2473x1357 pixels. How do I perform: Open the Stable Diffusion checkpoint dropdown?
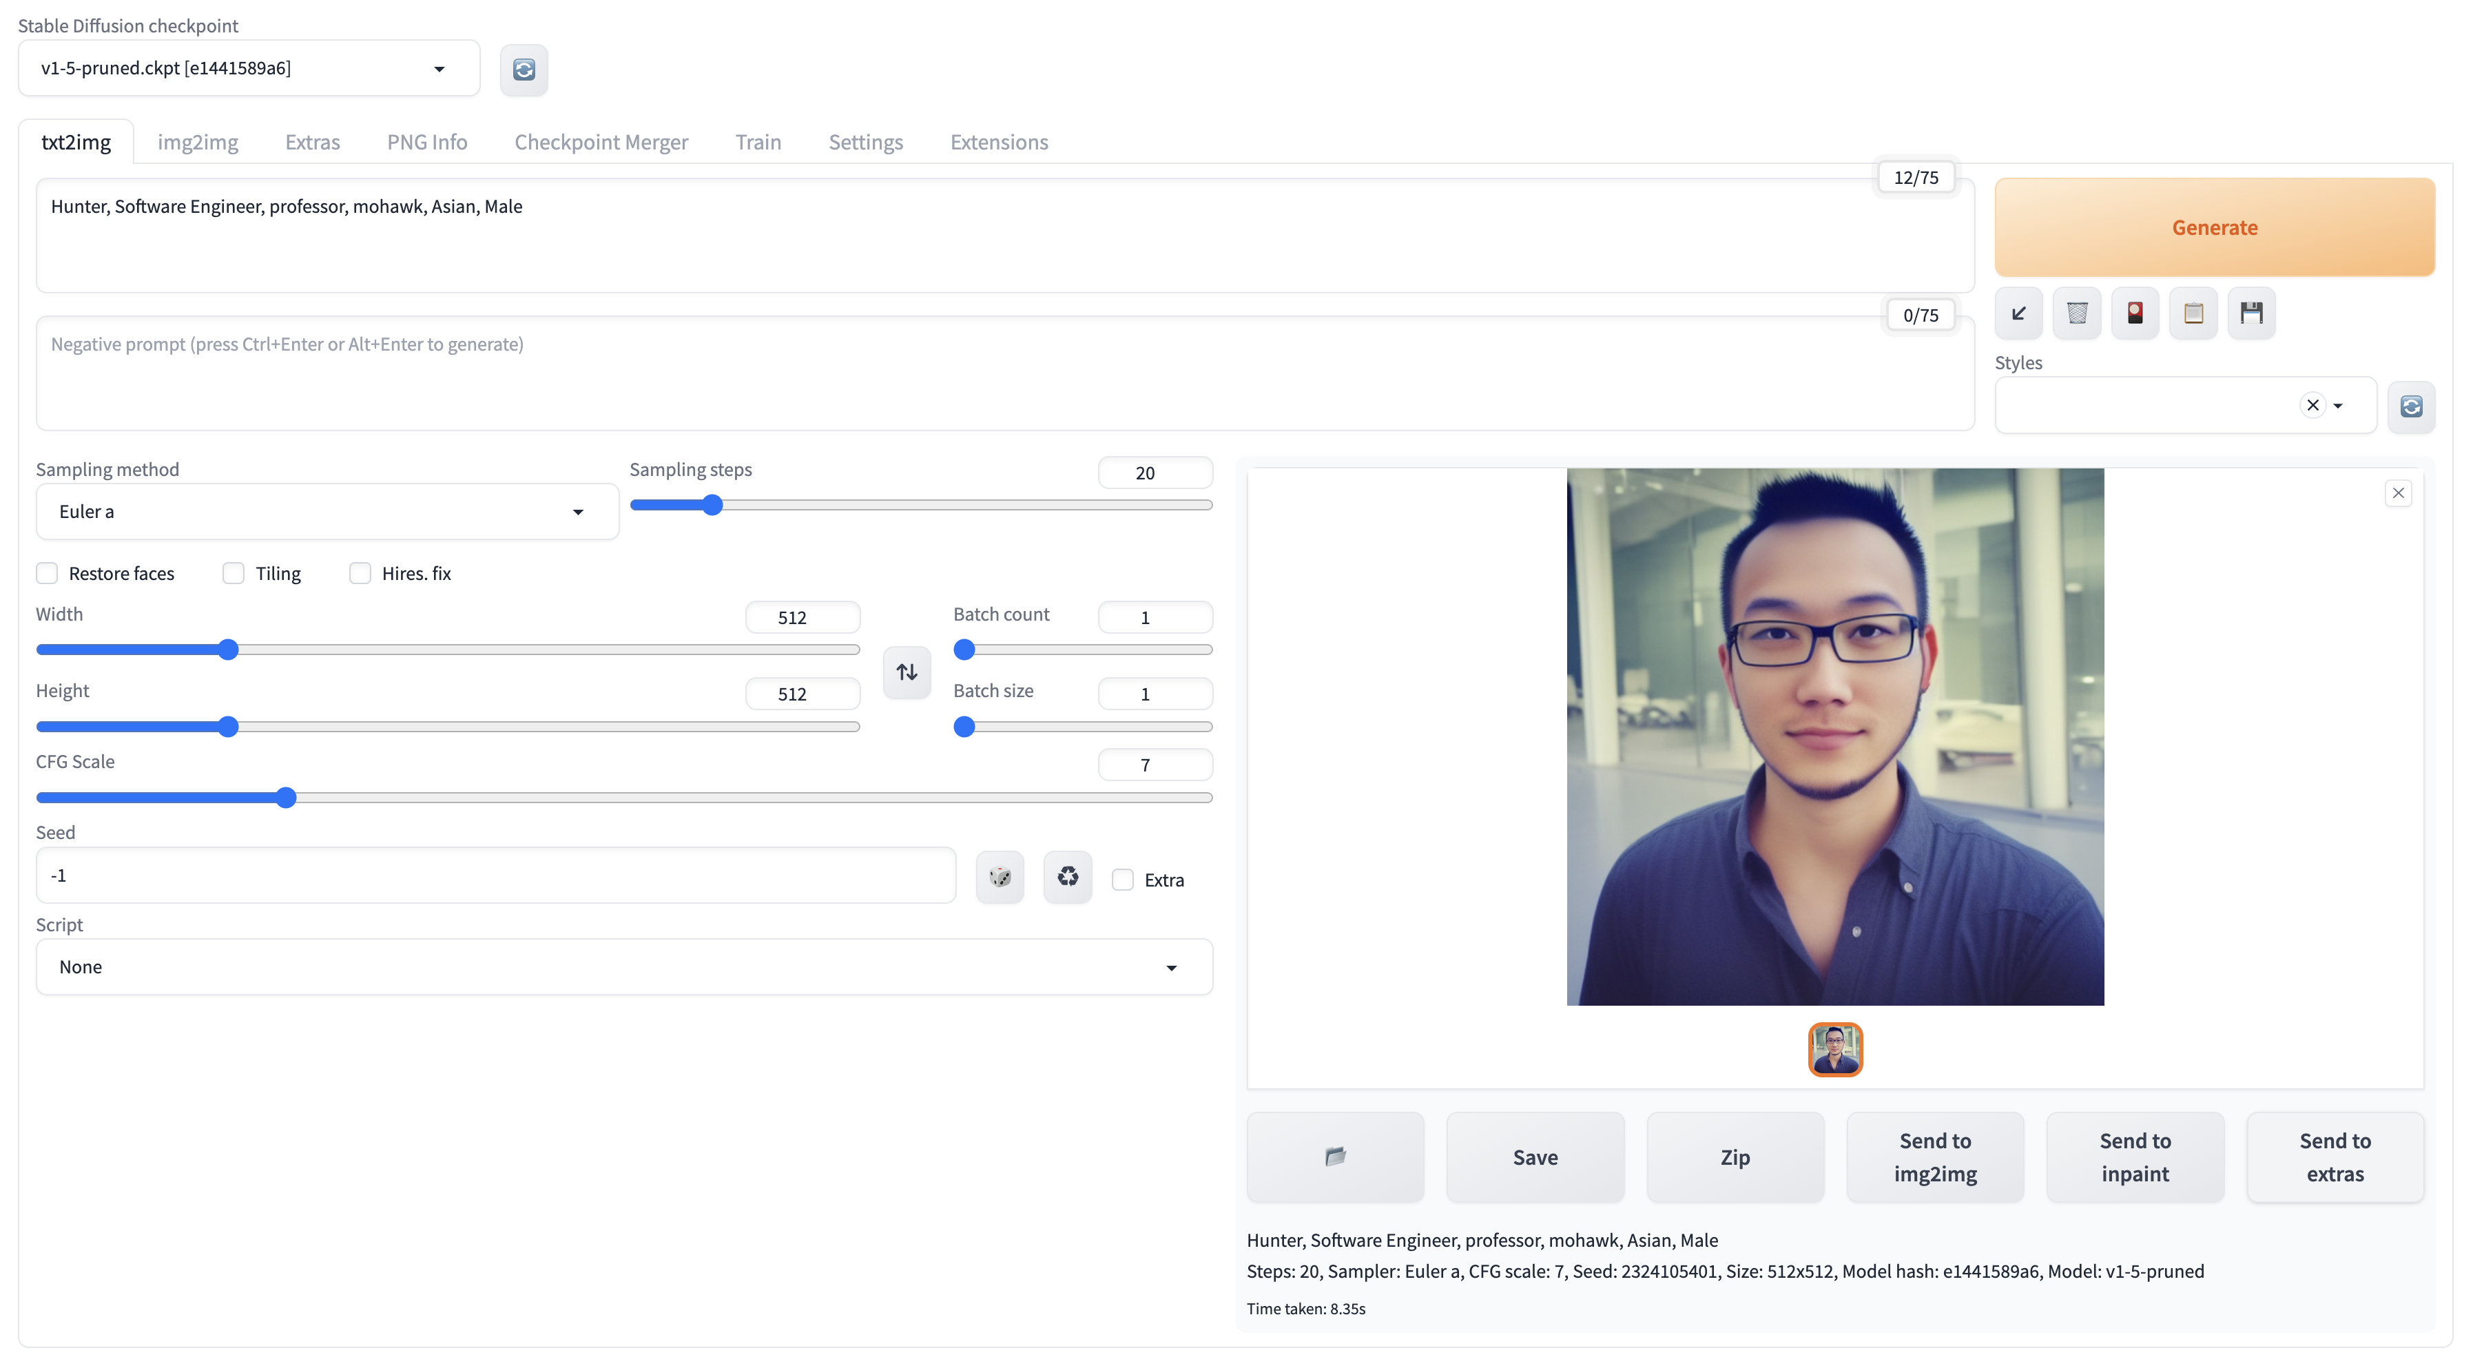pyautogui.click(x=248, y=68)
